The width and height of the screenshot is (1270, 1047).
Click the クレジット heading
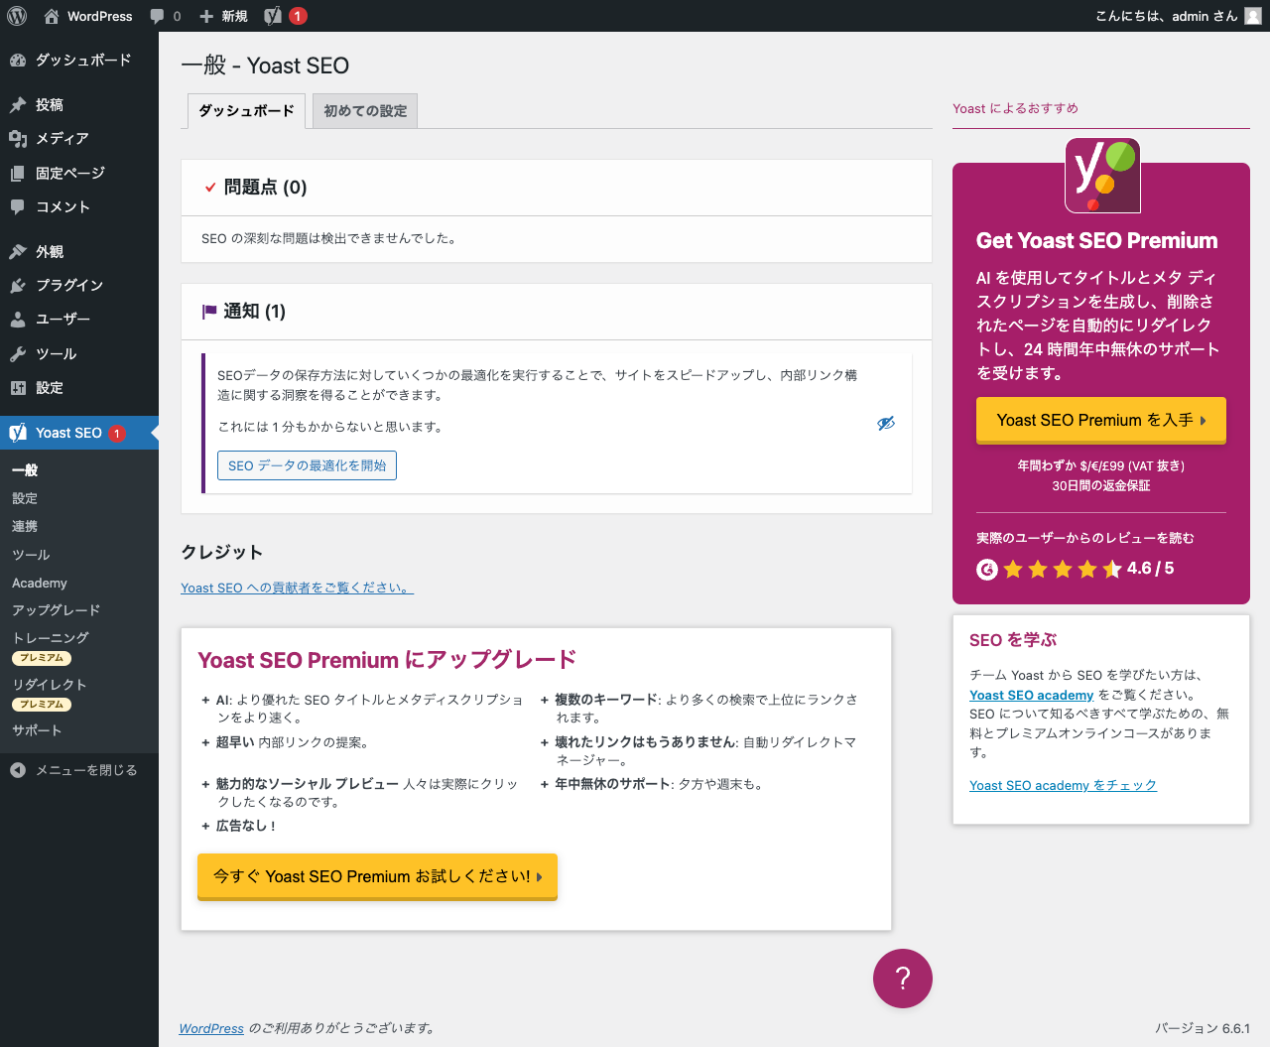pos(222,553)
